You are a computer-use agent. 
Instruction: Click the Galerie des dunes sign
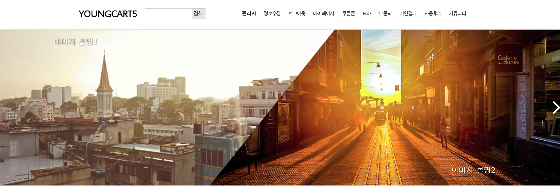pyautogui.click(x=508, y=59)
